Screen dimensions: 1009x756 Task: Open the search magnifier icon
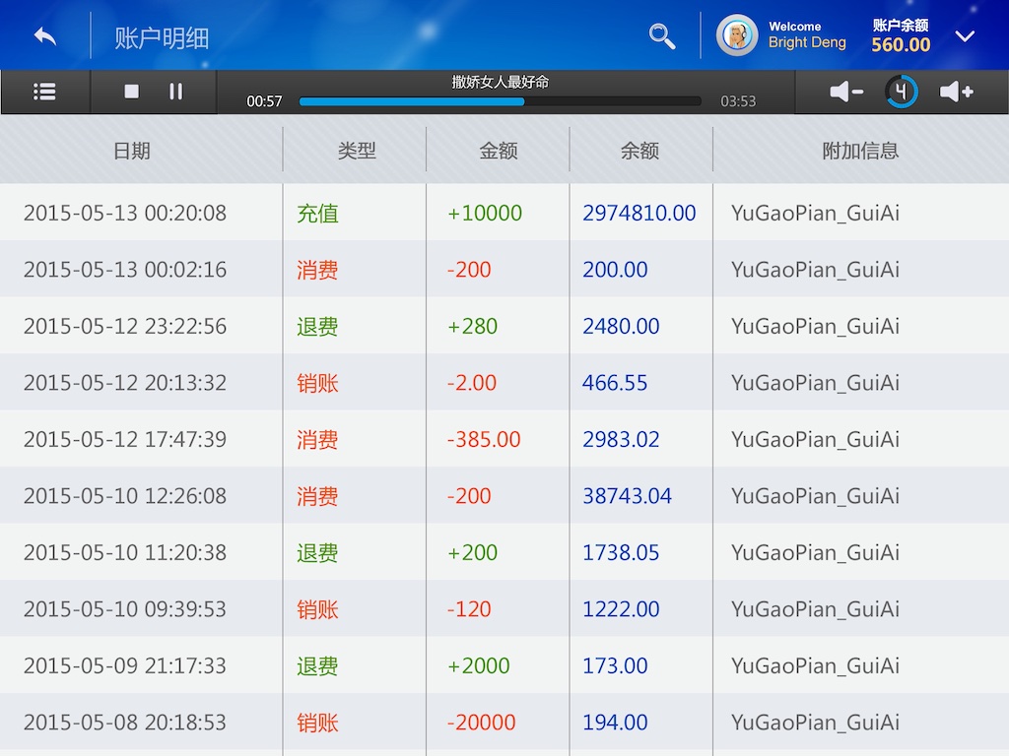(x=661, y=36)
